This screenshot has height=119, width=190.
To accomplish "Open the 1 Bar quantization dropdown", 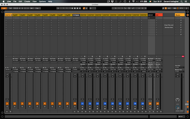I will pos(38,8).
